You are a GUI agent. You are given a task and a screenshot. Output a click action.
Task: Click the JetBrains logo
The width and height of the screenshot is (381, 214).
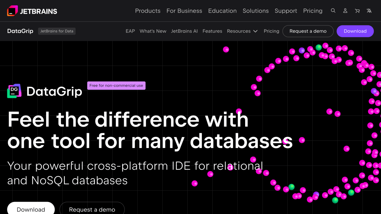32,11
